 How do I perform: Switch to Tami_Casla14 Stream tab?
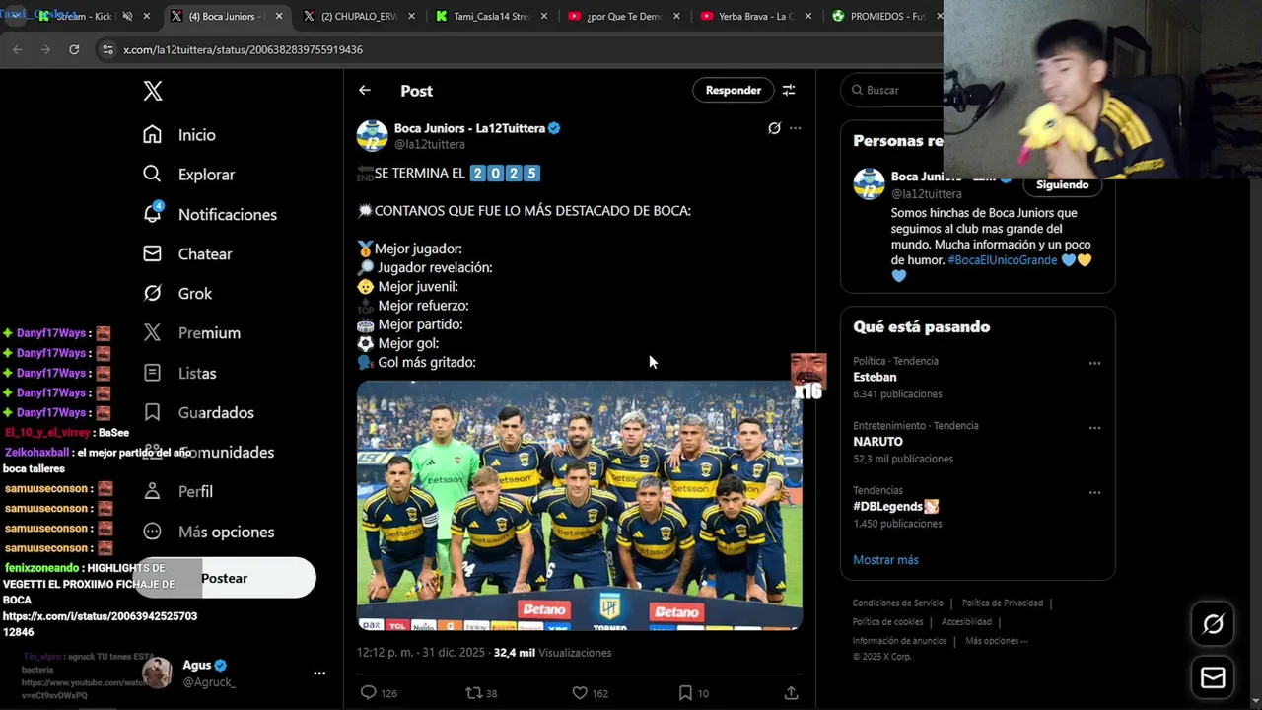491,16
